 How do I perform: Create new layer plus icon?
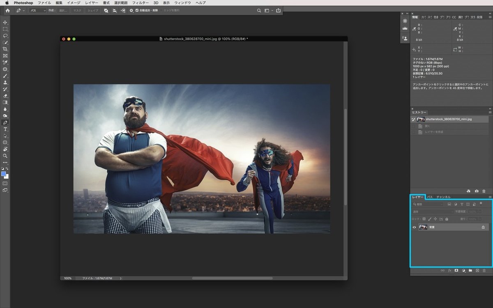(477, 271)
